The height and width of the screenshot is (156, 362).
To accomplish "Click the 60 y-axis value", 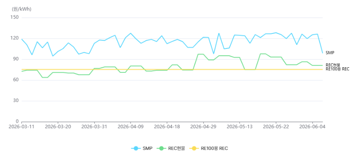I will (x=16, y=80).
